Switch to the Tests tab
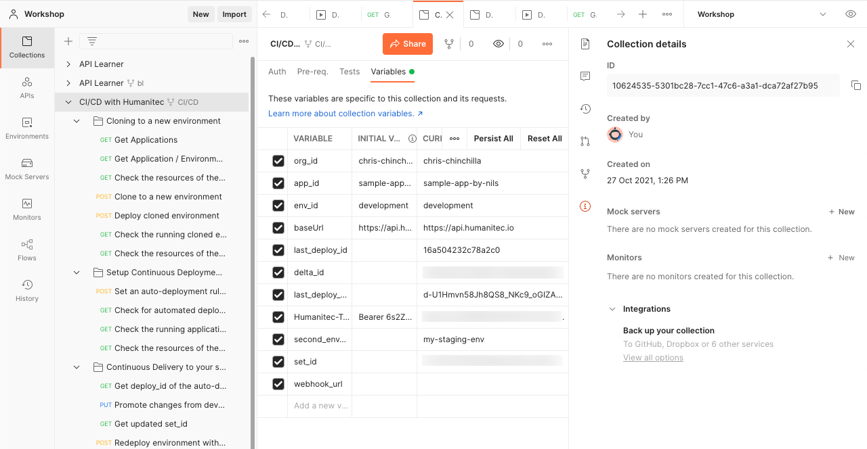The height and width of the screenshot is (449, 867). (350, 70)
